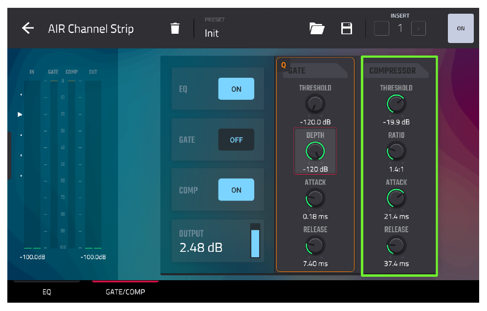The image size is (487, 311).
Task: Click the Compressor THRESHOLD knob
Action: [x=397, y=104]
